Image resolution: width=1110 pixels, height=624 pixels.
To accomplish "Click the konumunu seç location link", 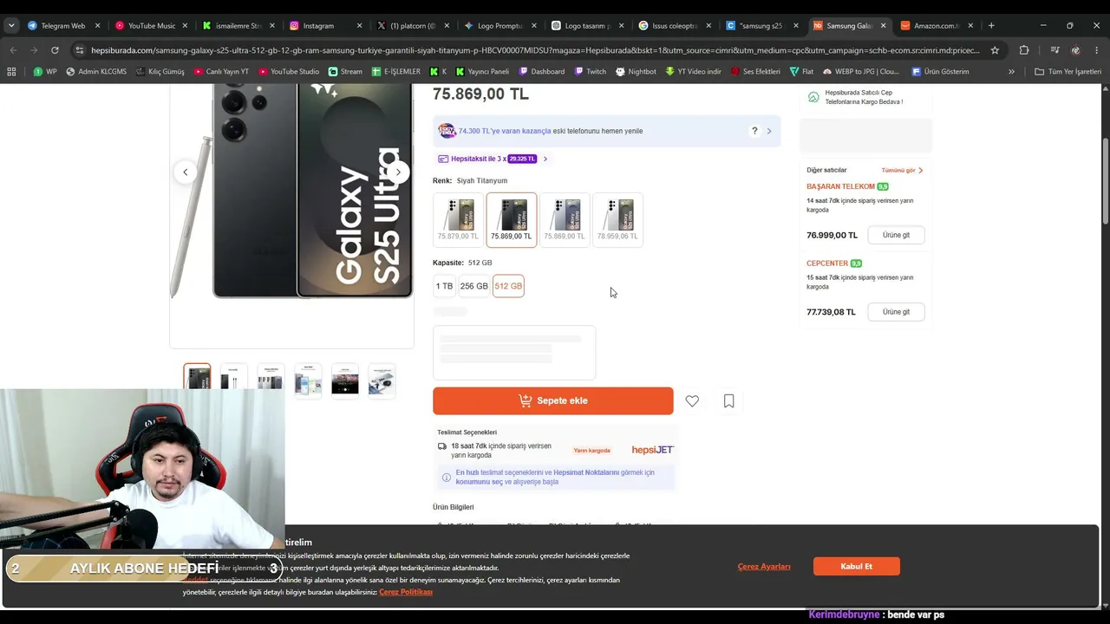I will pyautogui.click(x=480, y=482).
